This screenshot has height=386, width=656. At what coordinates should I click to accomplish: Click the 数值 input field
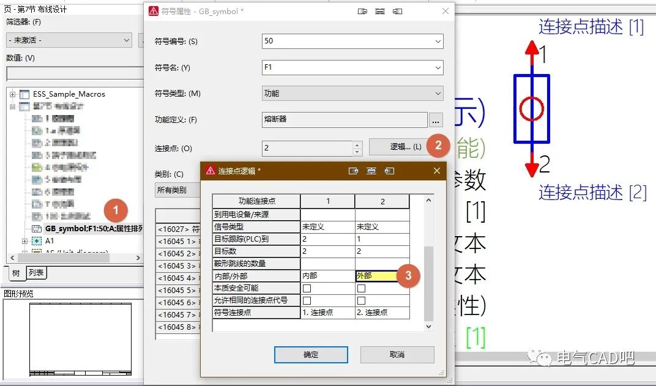[x=75, y=73]
